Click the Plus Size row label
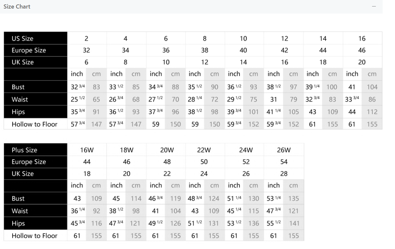Viewport: 395px width, 249px height. coord(24,150)
